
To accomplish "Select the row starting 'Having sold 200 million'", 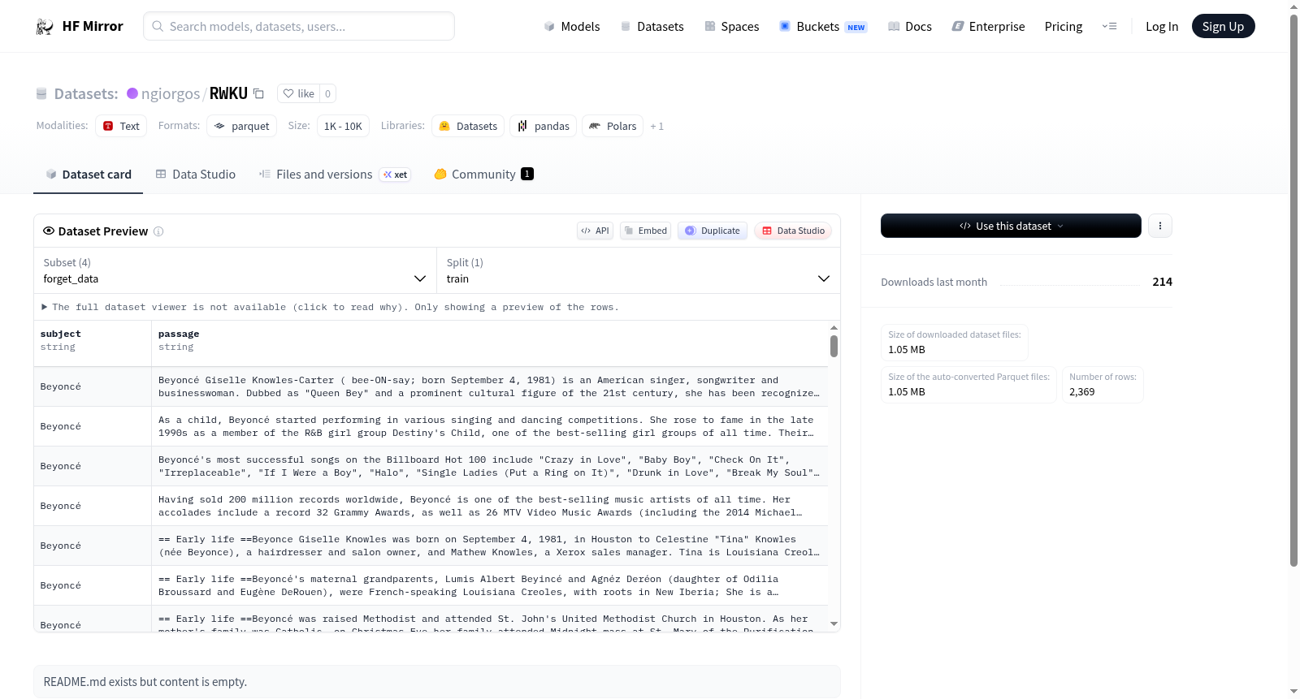I will [431, 506].
